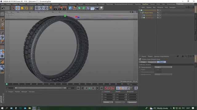Open Edit Render Settings clapperboard icon
197x110 pixels.
click(65, 8)
